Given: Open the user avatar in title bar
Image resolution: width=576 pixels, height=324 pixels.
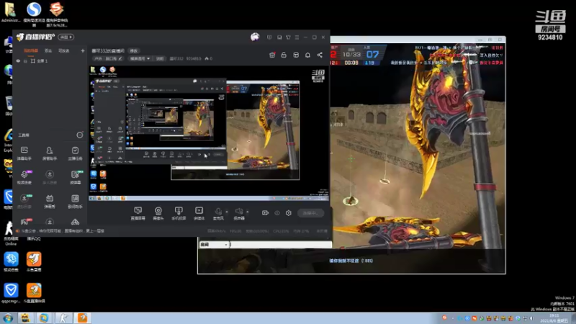Looking at the screenshot, I should [x=255, y=37].
